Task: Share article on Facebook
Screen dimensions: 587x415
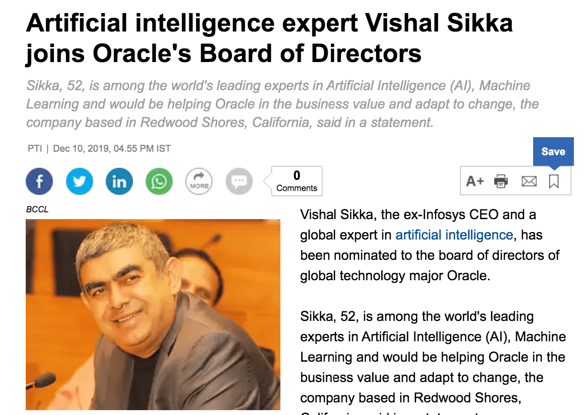Action: coord(39,181)
